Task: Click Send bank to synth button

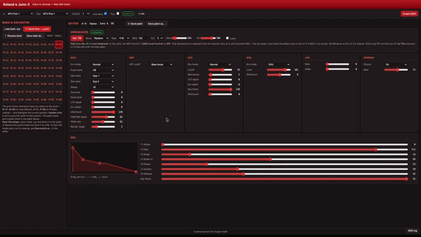Action: coord(37,29)
